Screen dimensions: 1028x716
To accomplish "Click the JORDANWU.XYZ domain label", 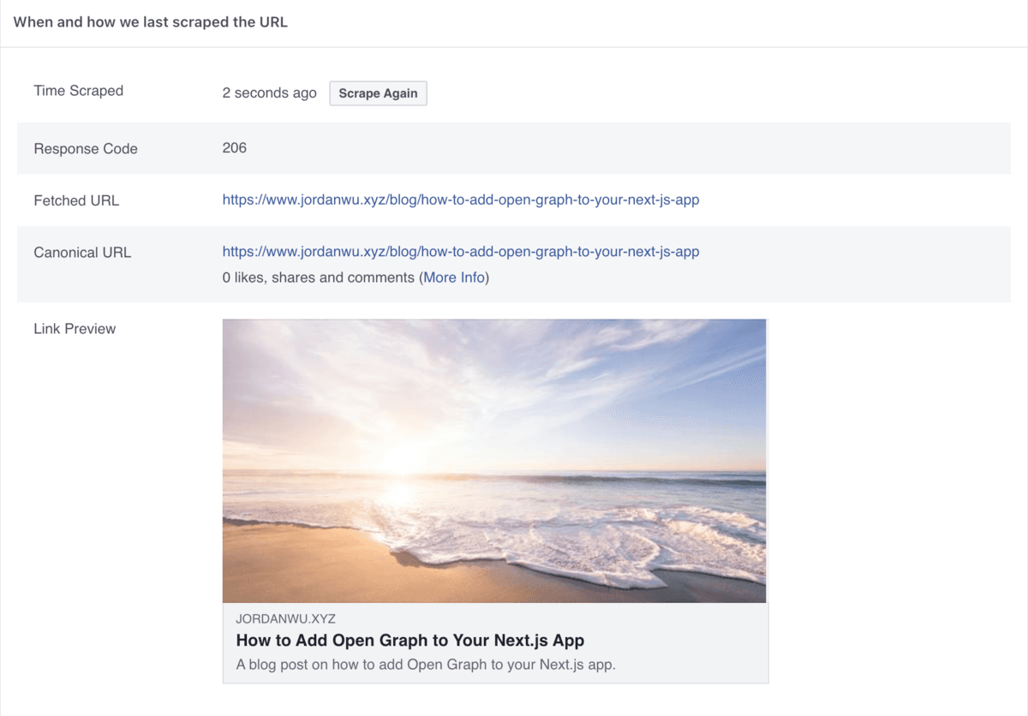I will tap(286, 618).
